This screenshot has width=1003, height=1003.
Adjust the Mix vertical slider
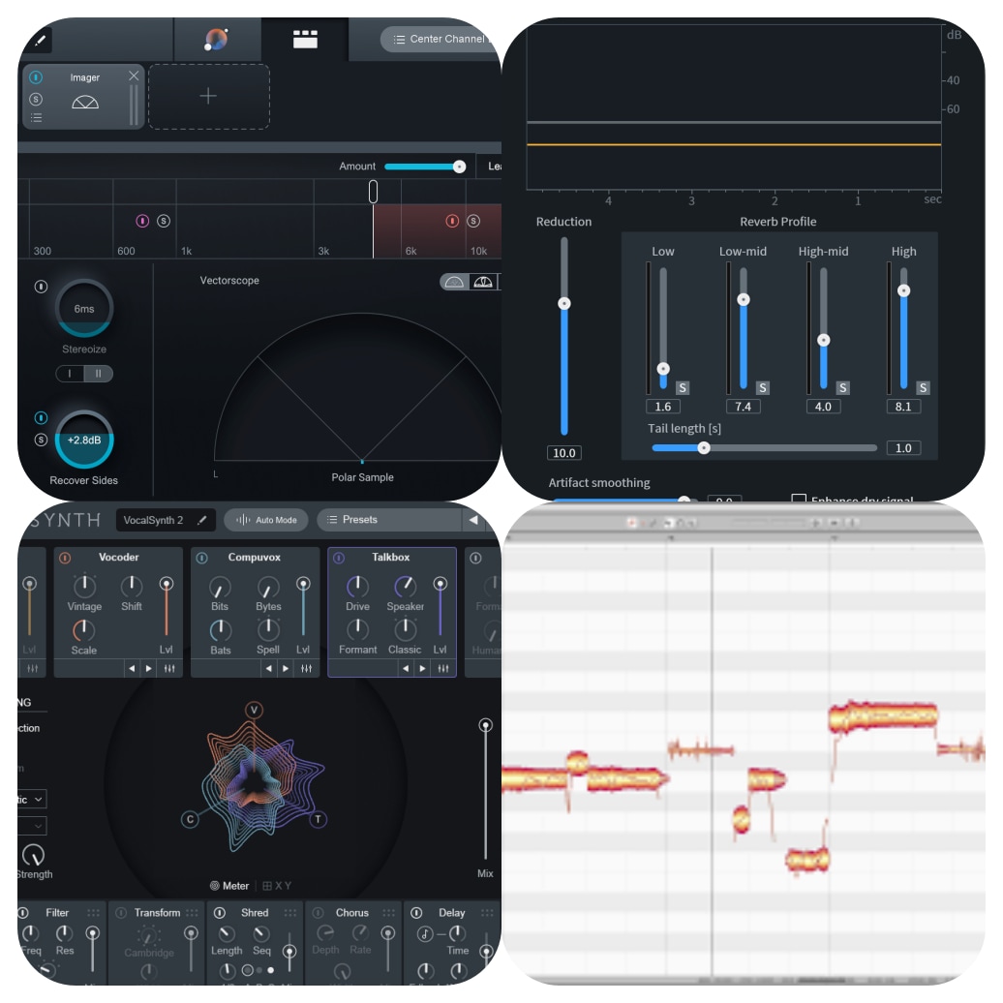485,725
